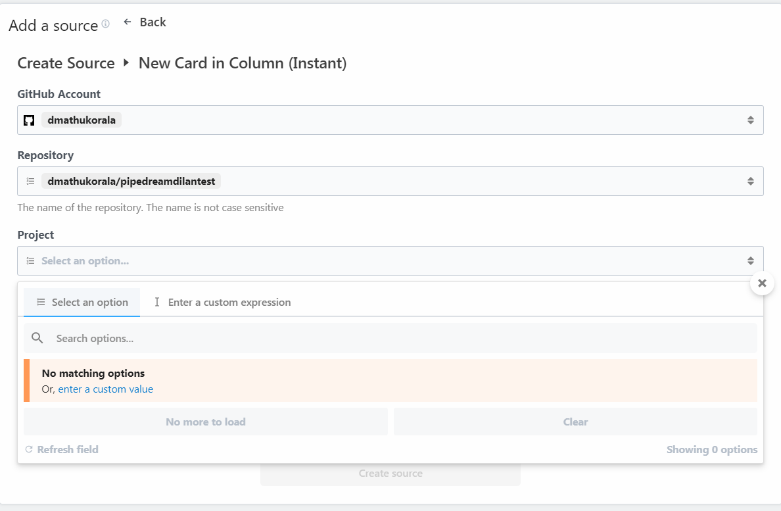Image resolution: width=781 pixels, height=511 pixels.
Task: Click the enter a custom value link
Action: (106, 389)
